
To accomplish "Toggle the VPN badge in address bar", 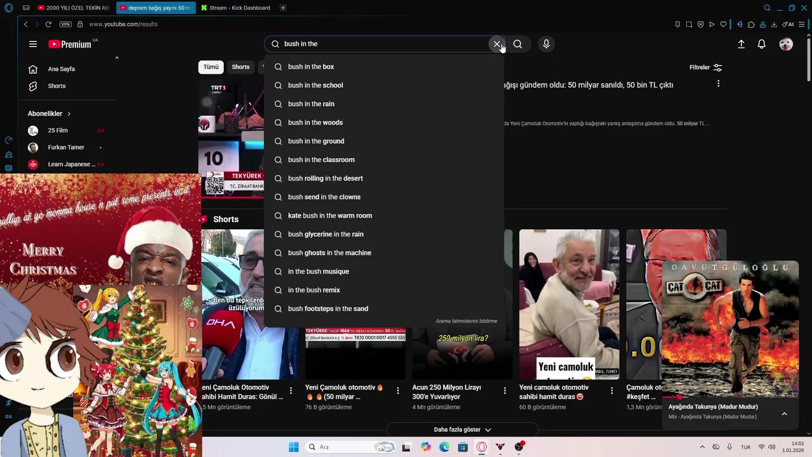I will pos(65,24).
